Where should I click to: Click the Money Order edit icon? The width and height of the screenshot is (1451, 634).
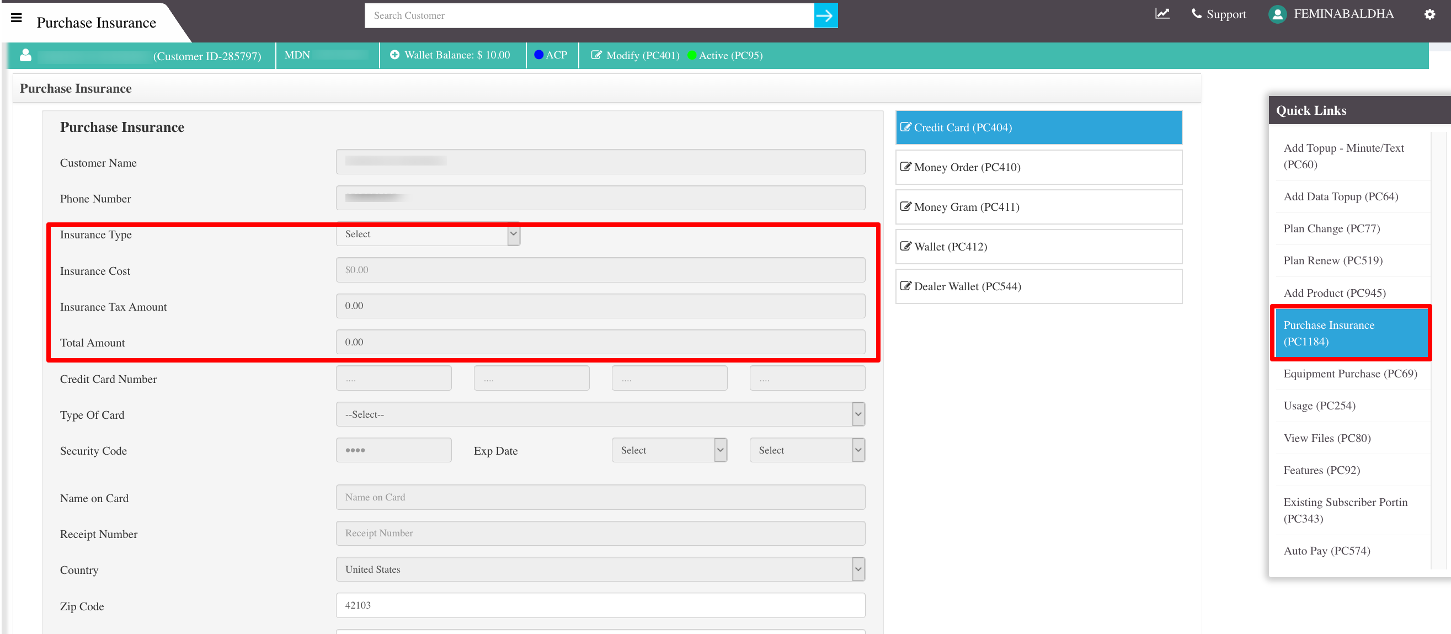click(x=905, y=167)
